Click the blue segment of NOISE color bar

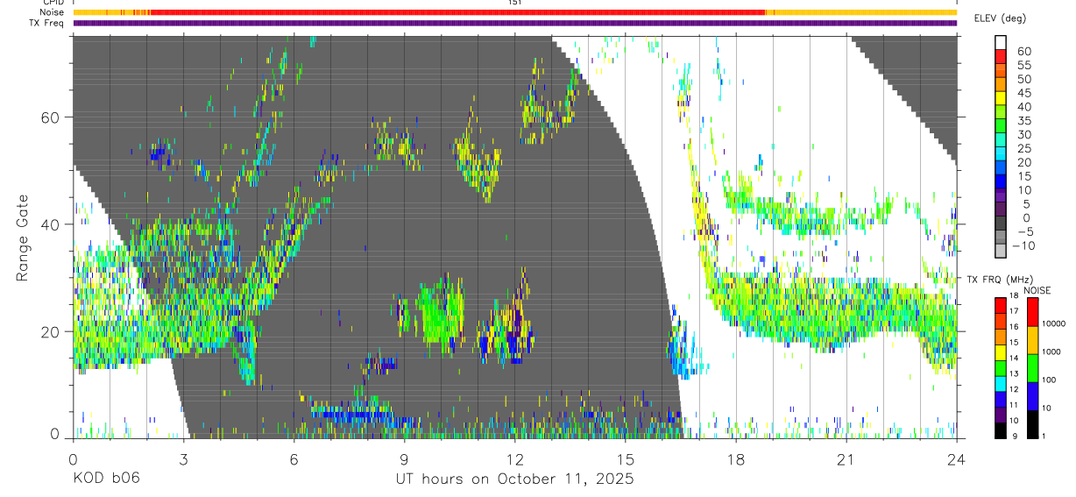1032,396
